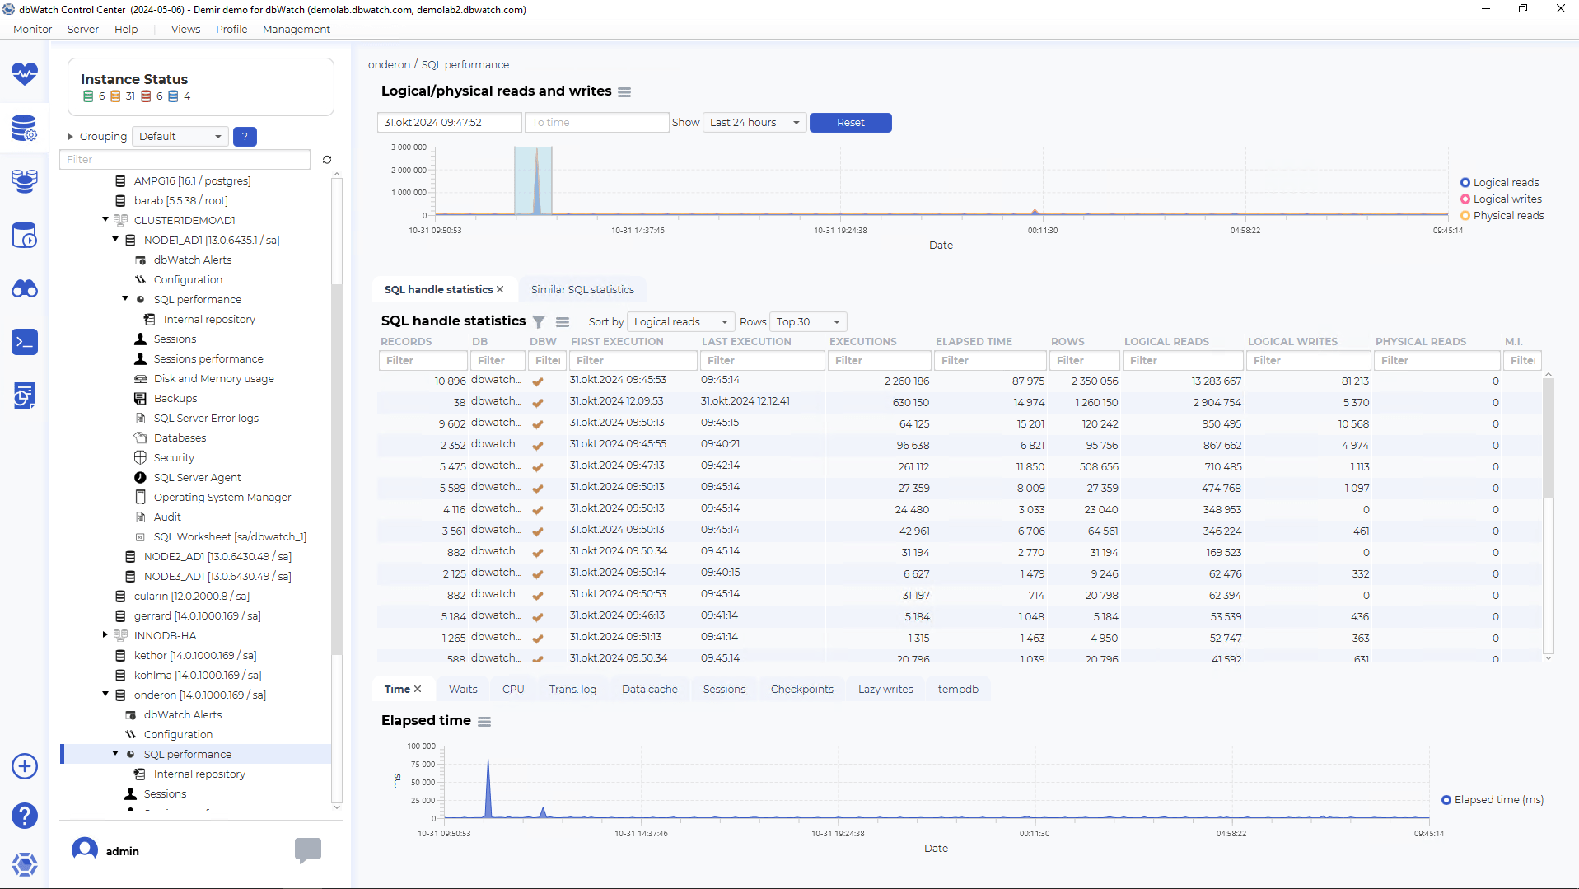The height and width of the screenshot is (889, 1579).
Task: Open the Elapsed time chart menu icon
Action: pos(484,722)
